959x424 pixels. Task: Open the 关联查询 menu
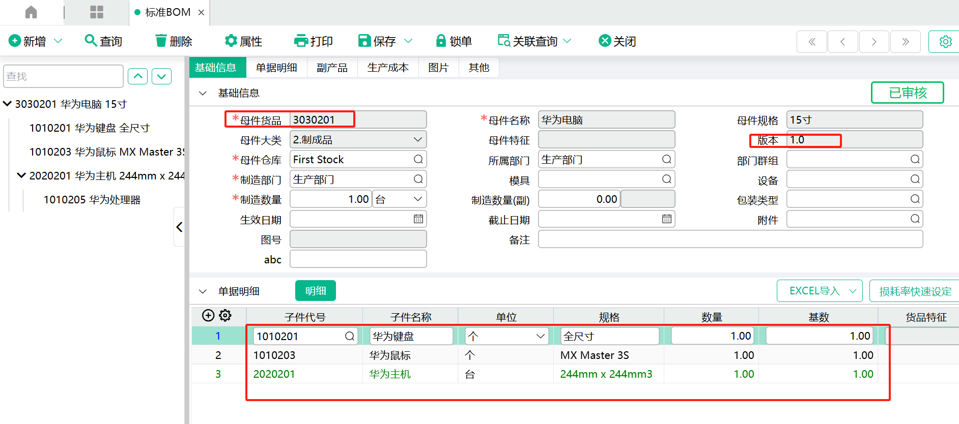534,41
